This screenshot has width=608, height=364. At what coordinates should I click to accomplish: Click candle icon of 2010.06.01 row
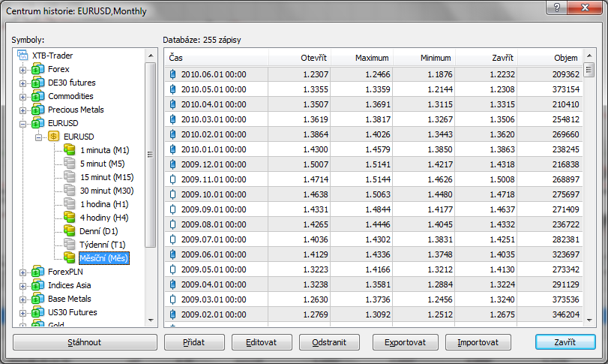(x=173, y=74)
